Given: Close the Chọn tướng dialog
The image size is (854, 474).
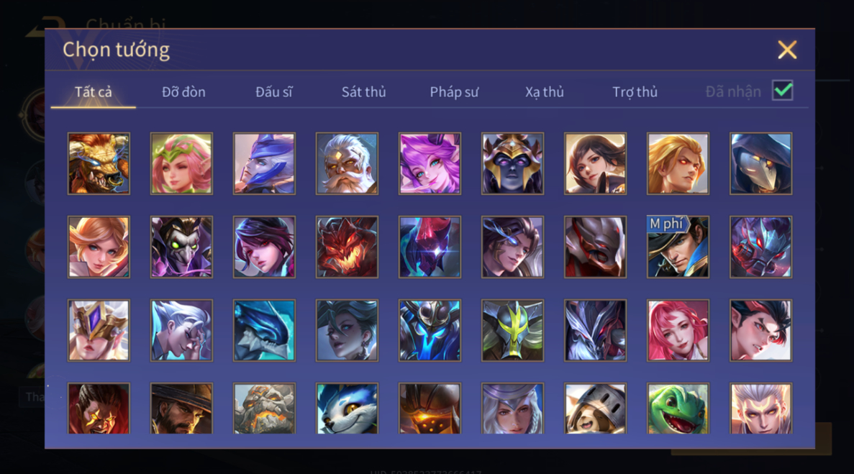Looking at the screenshot, I should click(x=787, y=50).
